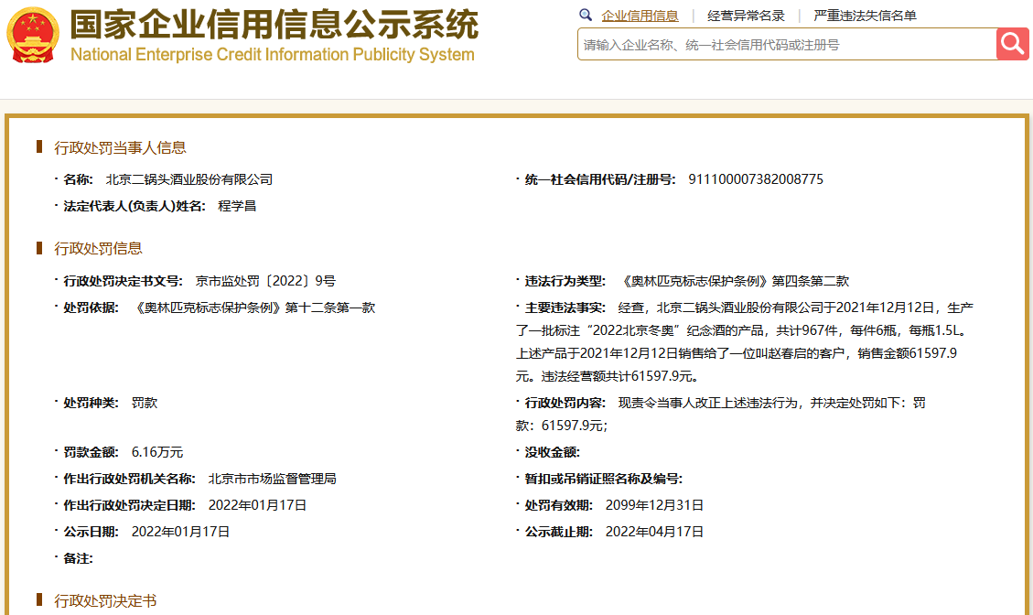Click the credit code 911100007382008775

756,179
